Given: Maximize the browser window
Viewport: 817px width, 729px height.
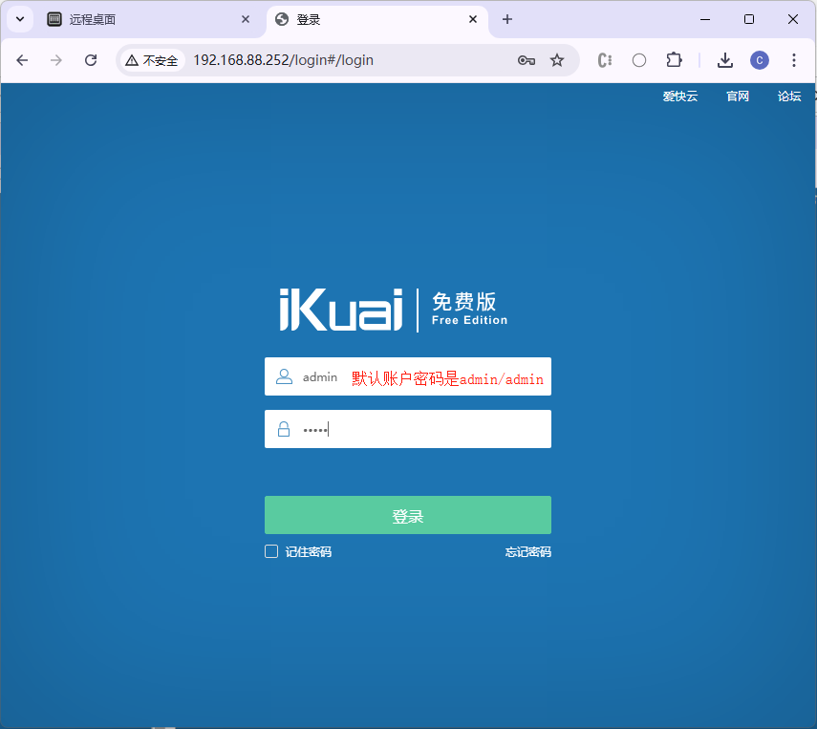Looking at the screenshot, I should click(x=749, y=19).
